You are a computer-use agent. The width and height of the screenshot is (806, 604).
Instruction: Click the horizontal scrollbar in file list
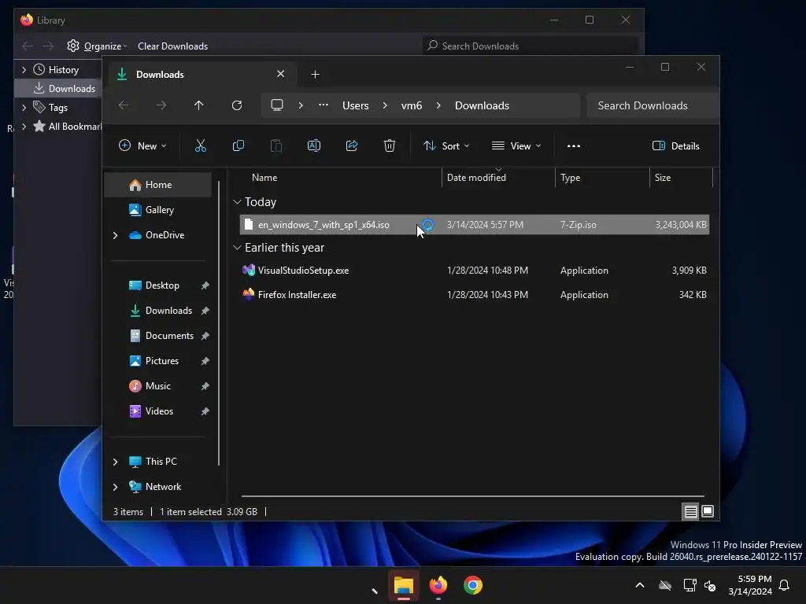point(473,496)
